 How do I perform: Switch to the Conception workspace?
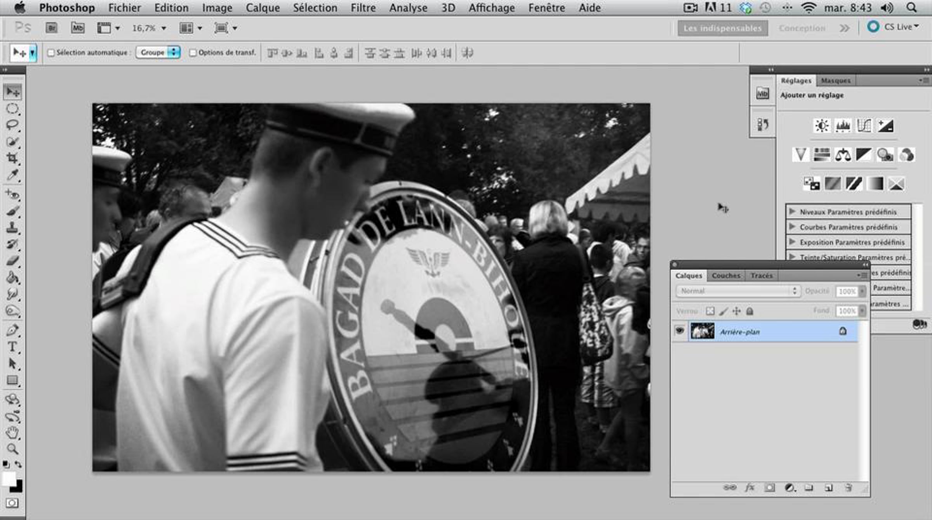(x=802, y=28)
